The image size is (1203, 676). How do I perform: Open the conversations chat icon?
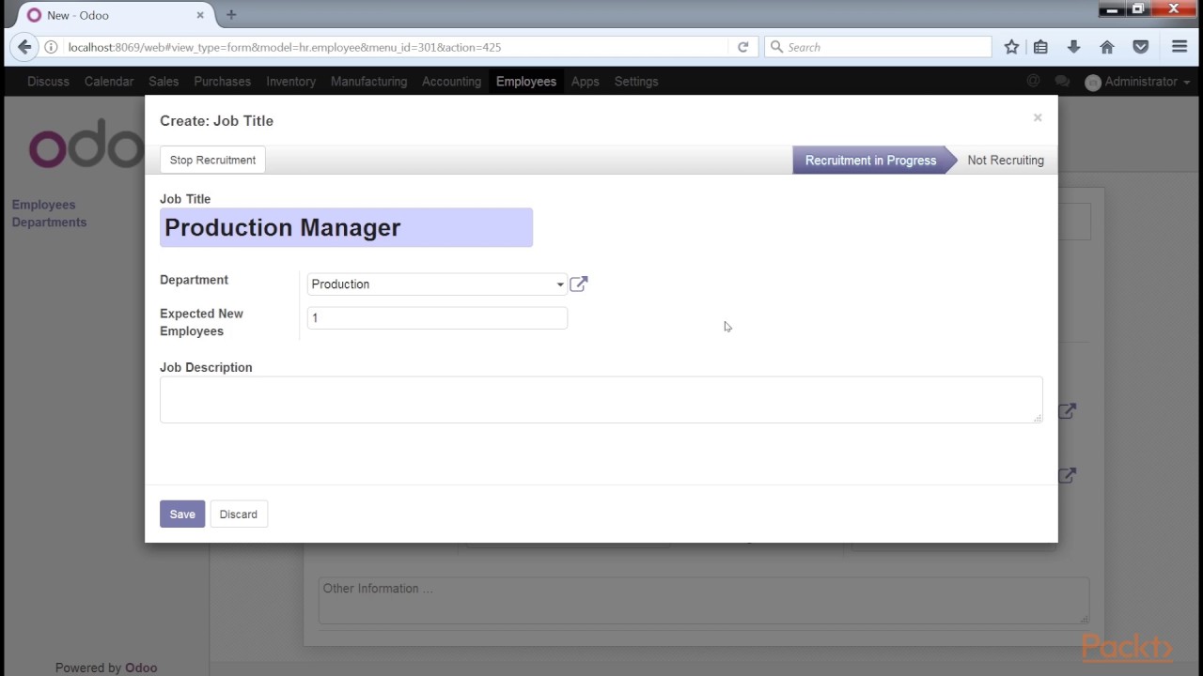1062,82
